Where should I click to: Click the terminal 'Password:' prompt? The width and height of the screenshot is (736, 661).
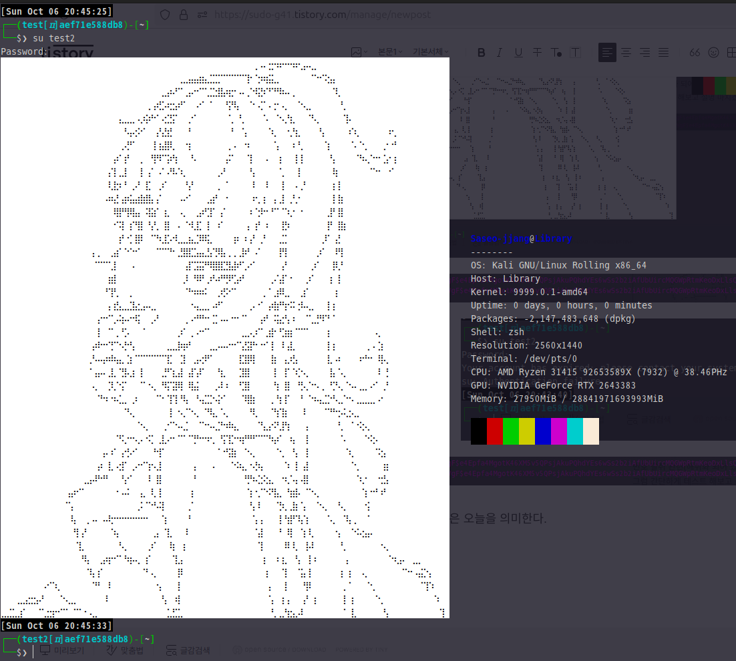pos(24,51)
